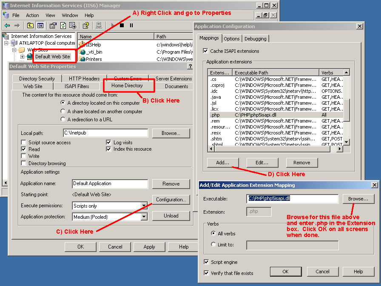Click the Default Web Site globe icon
381x286 pixels.
pos(30,57)
